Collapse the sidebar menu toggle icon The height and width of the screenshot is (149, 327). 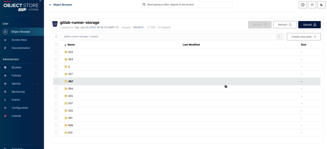(41, 1)
